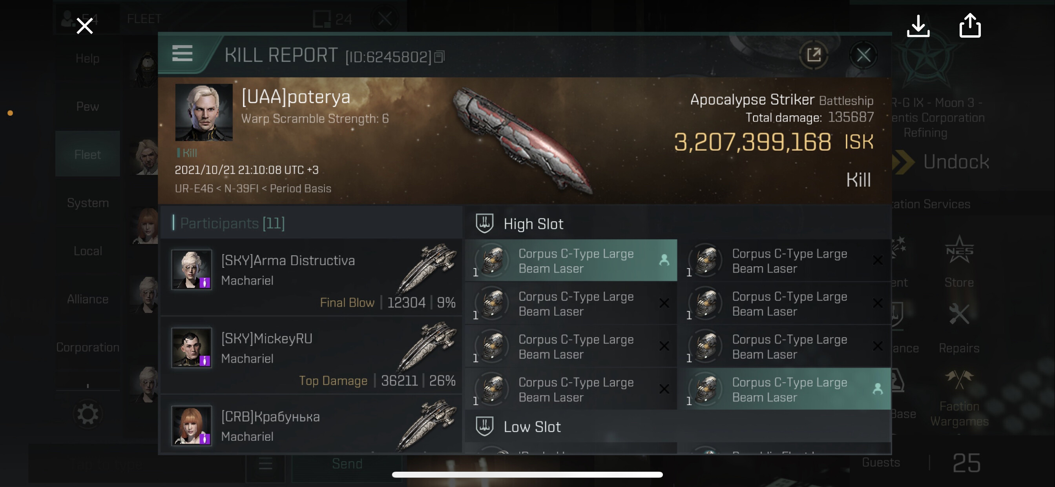
Task: Open poterya's character portrait
Action: pyautogui.click(x=204, y=113)
